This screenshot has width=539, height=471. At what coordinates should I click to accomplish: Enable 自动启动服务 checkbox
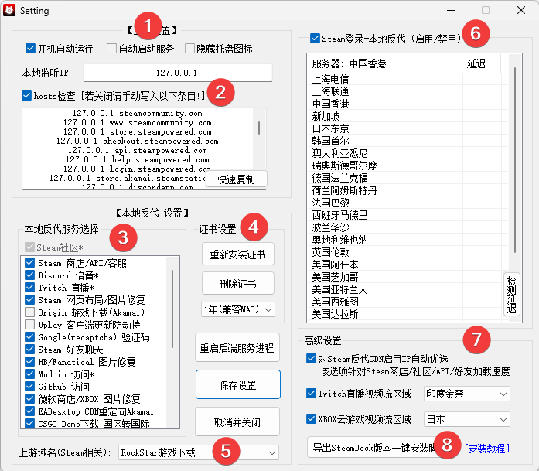[111, 49]
